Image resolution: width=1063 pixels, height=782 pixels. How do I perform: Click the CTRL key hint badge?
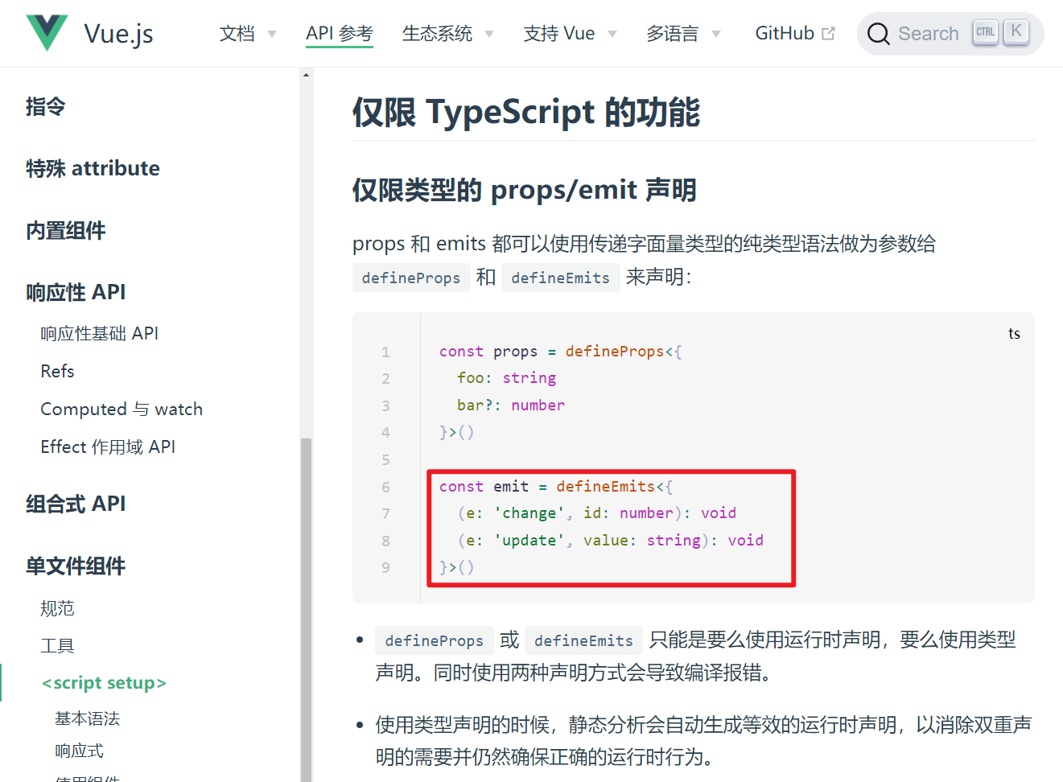(x=985, y=32)
